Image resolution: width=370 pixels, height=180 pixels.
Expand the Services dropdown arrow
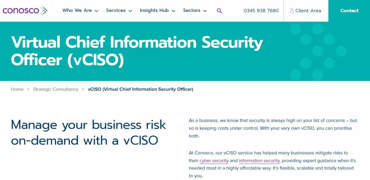(x=130, y=11)
